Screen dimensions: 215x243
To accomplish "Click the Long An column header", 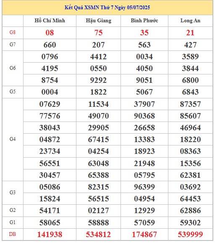I will (x=190, y=21).
